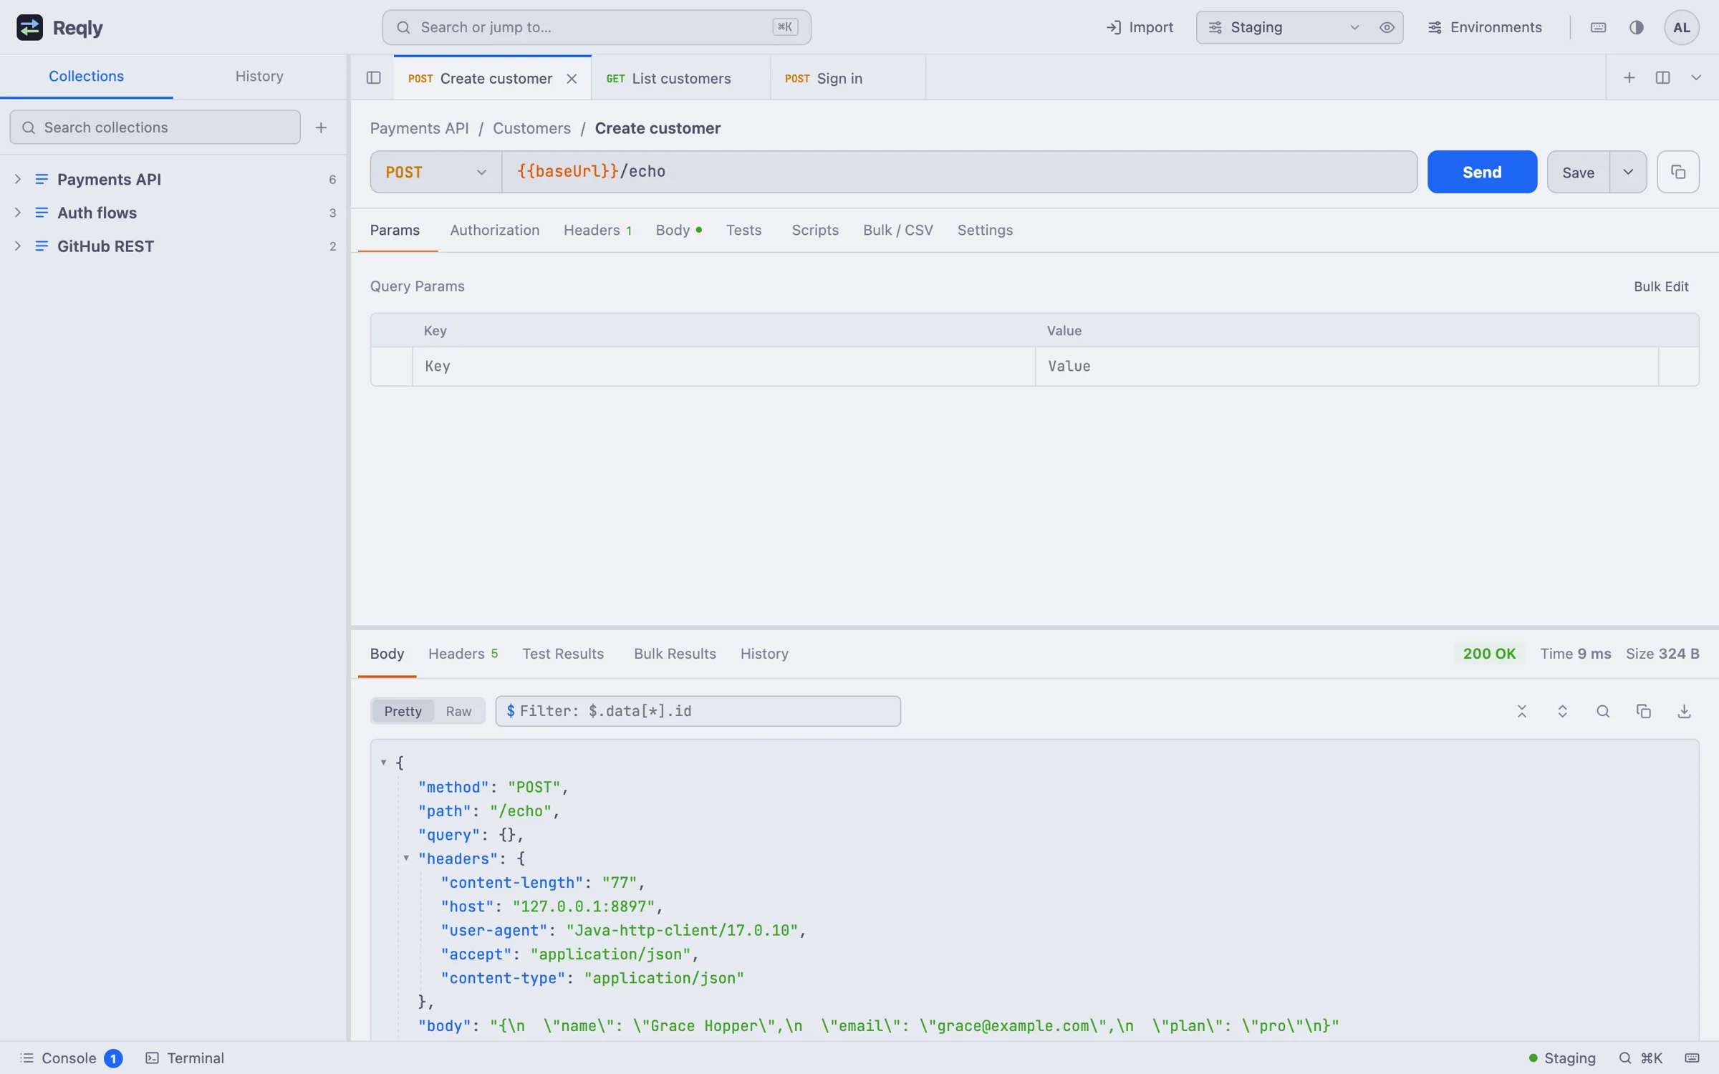Image resolution: width=1719 pixels, height=1074 pixels.
Task: Click the query param Key cell
Action: [723, 367]
